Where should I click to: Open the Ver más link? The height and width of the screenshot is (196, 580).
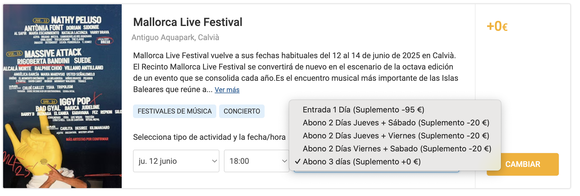pos(227,90)
